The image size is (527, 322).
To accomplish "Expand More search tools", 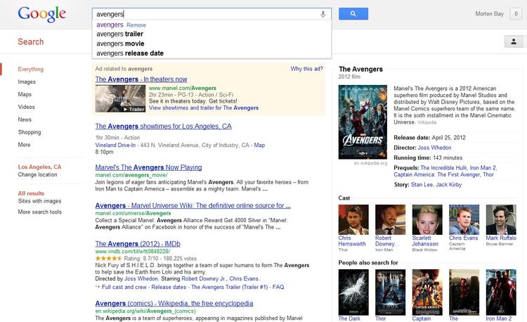I will (x=39, y=212).
